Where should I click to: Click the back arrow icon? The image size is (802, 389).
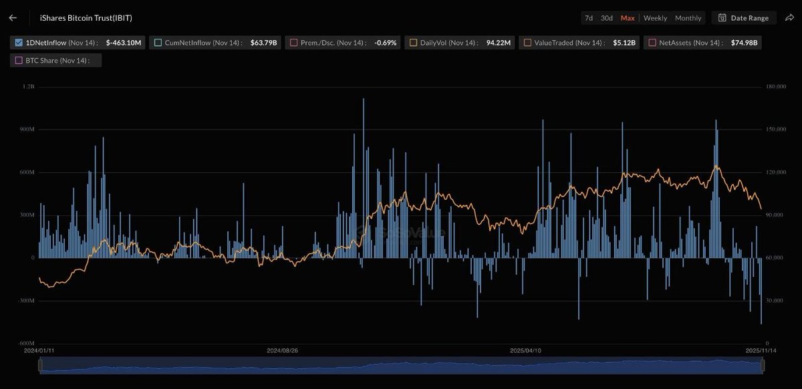coord(12,17)
